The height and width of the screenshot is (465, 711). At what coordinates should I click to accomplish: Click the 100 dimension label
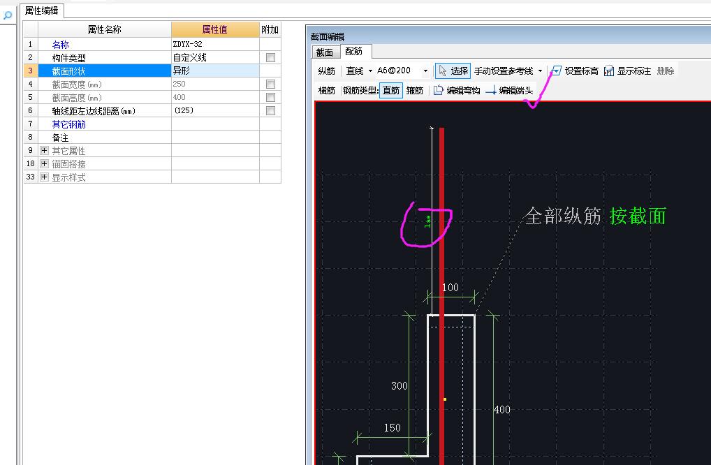point(450,288)
